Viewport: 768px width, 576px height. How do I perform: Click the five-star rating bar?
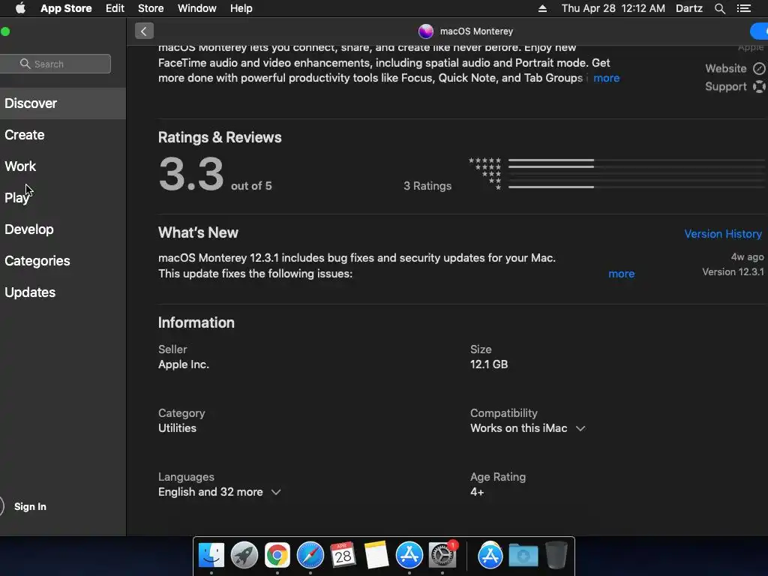(x=636, y=160)
